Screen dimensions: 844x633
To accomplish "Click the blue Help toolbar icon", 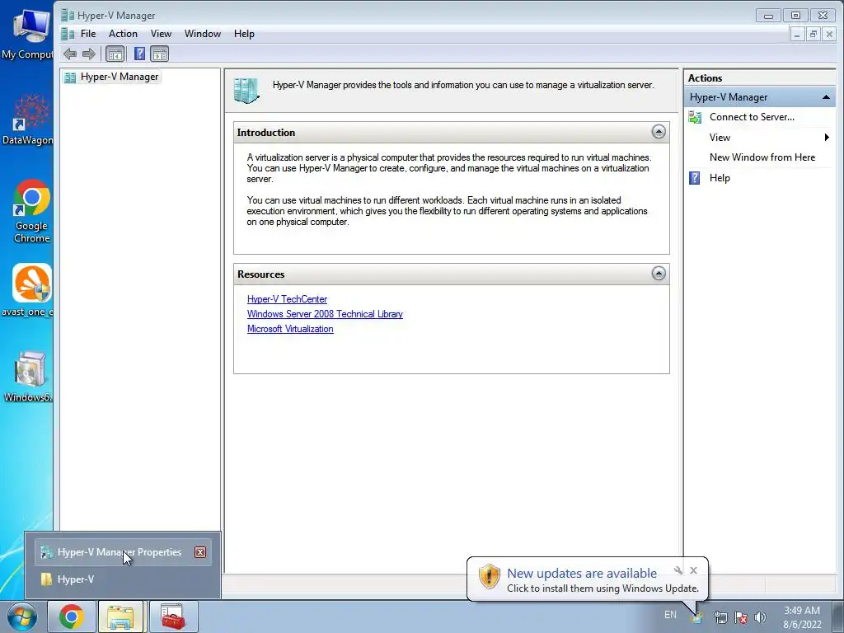I will 139,54.
